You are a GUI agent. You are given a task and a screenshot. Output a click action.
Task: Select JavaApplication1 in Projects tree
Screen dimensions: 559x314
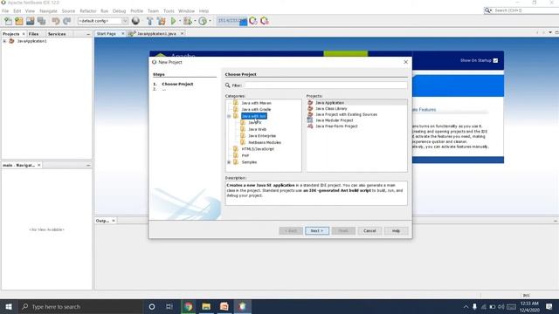point(31,41)
